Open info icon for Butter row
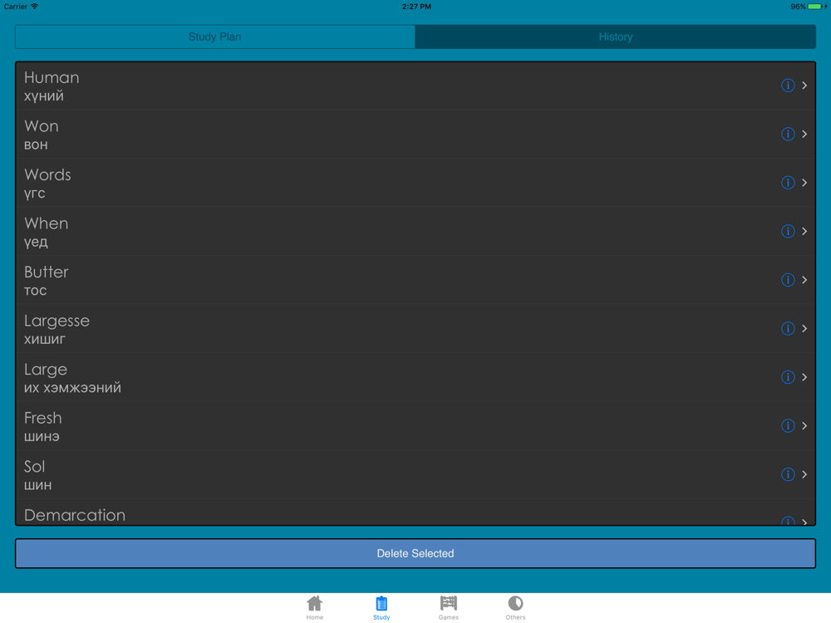The image size is (831, 623). click(x=788, y=280)
